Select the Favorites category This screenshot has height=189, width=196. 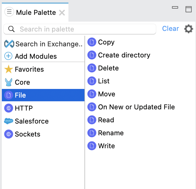[x=43, y=69]
